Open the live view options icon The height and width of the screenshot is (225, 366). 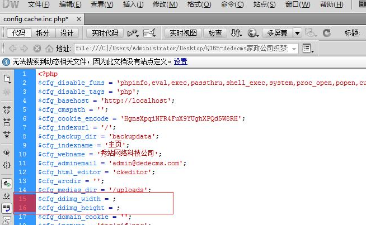pos(308,49)
